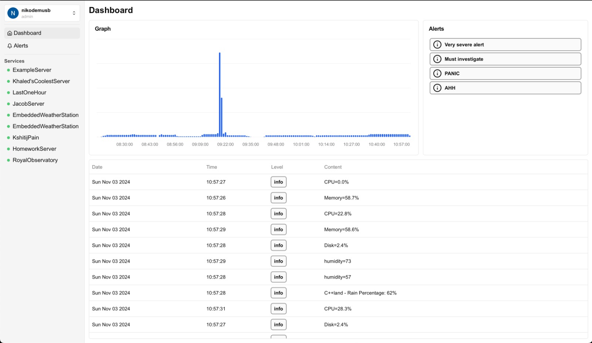Select the JacobServer service
Screen dimensions: 592x343
[x=28, y=104]
